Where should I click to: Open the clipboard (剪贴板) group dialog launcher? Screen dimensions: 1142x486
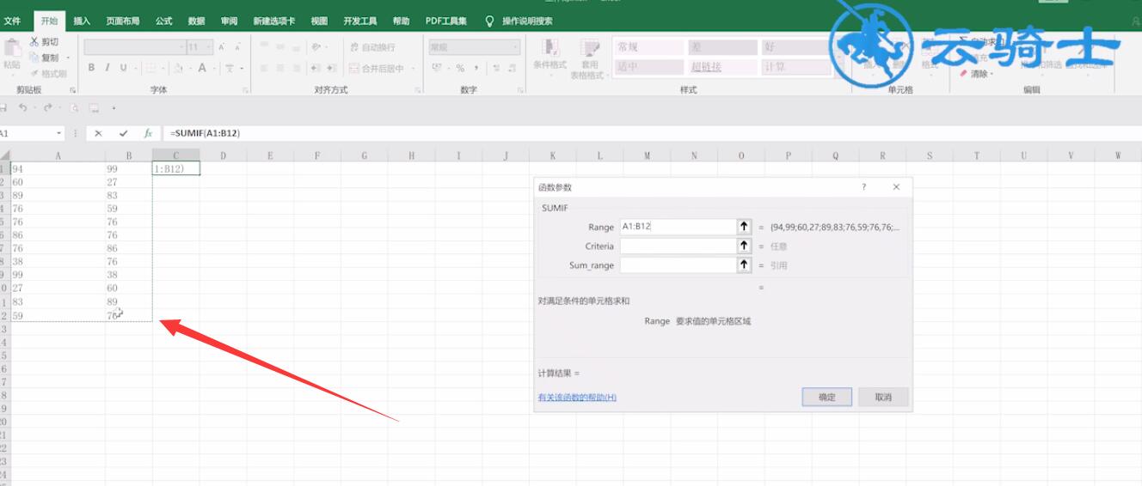(x=72, y=90)
